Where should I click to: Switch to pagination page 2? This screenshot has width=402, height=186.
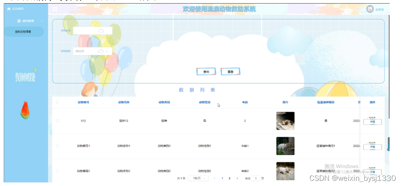(x=230, y=178)
